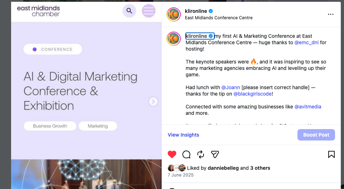
Task: Open the @blackgirlscode mention
Action: [x=253, y=94]
